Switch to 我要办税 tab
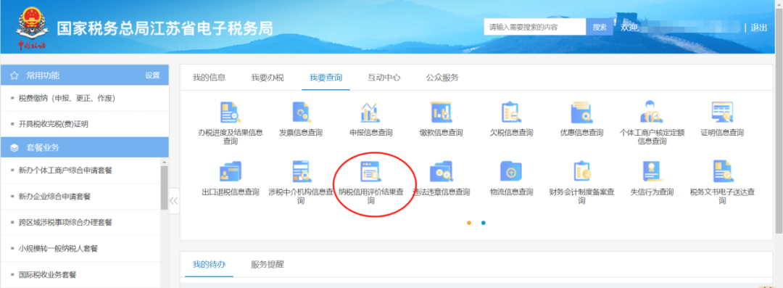Image resolution: width=783 pixels, height=288 pixels. [267, 78]
